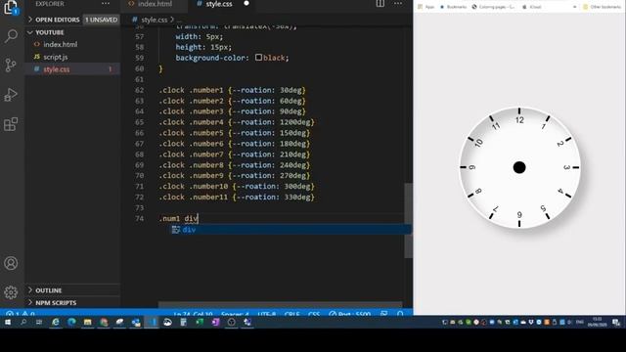The width and height of the screenshot is (626, 352).
Task: Click the ENG language indicator in tray
Action: coord(580,322)
